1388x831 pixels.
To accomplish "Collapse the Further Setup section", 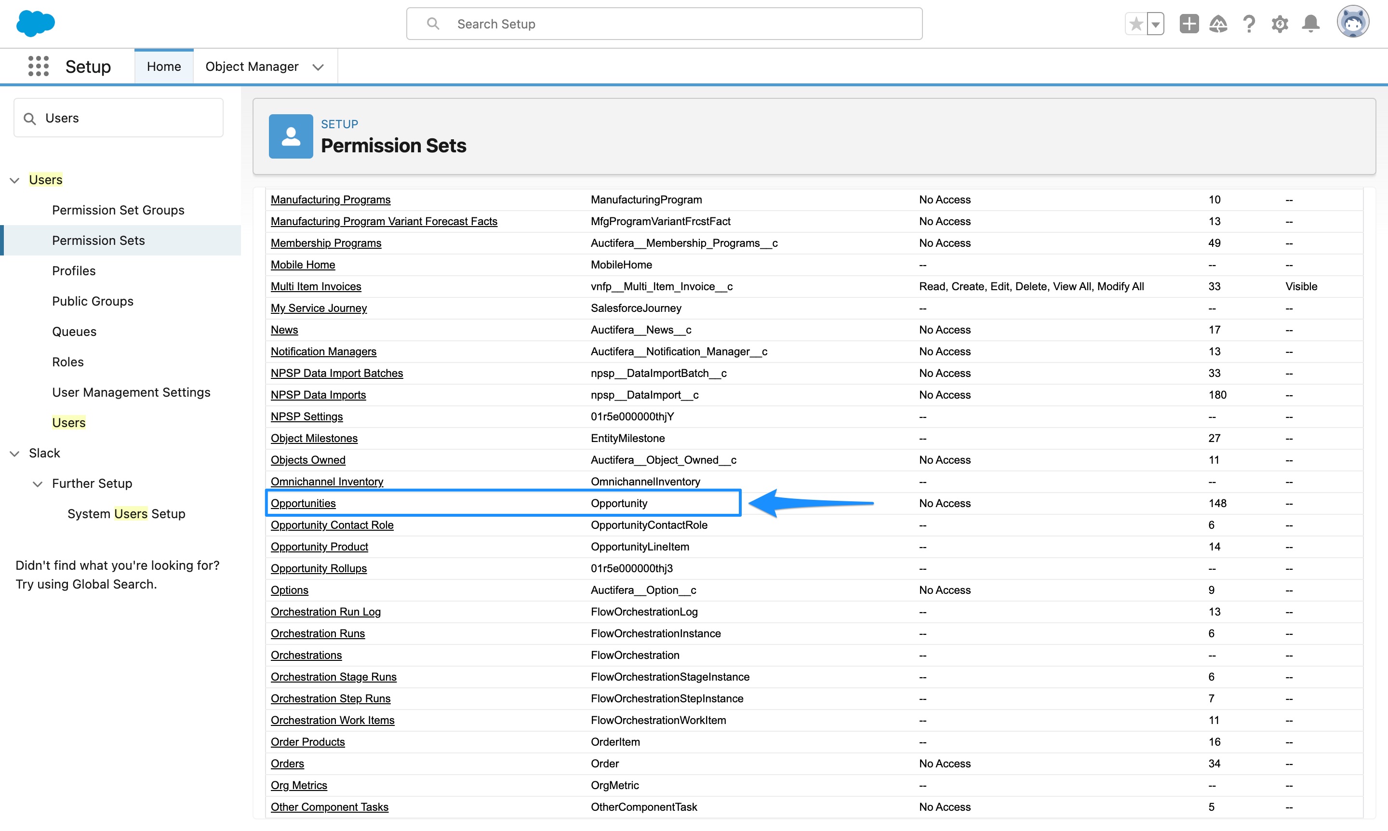I will tap(38, 484).
